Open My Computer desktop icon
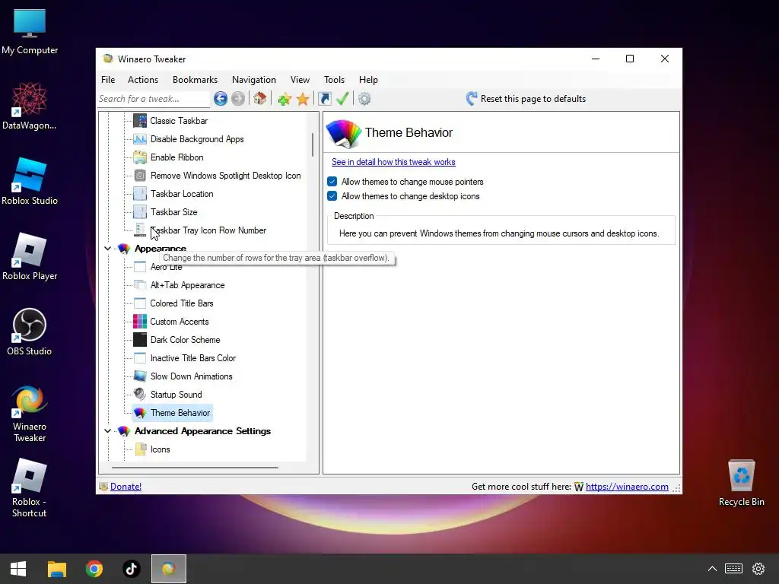This screenshot has height=584, width=779. click(30, 31)
